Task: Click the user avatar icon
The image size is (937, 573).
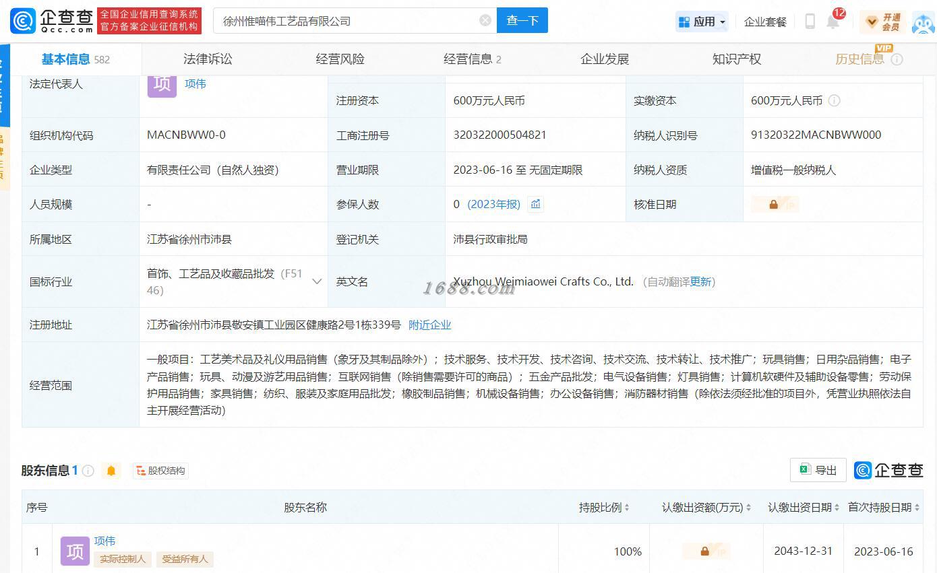Action: click(x=923, y=23)
